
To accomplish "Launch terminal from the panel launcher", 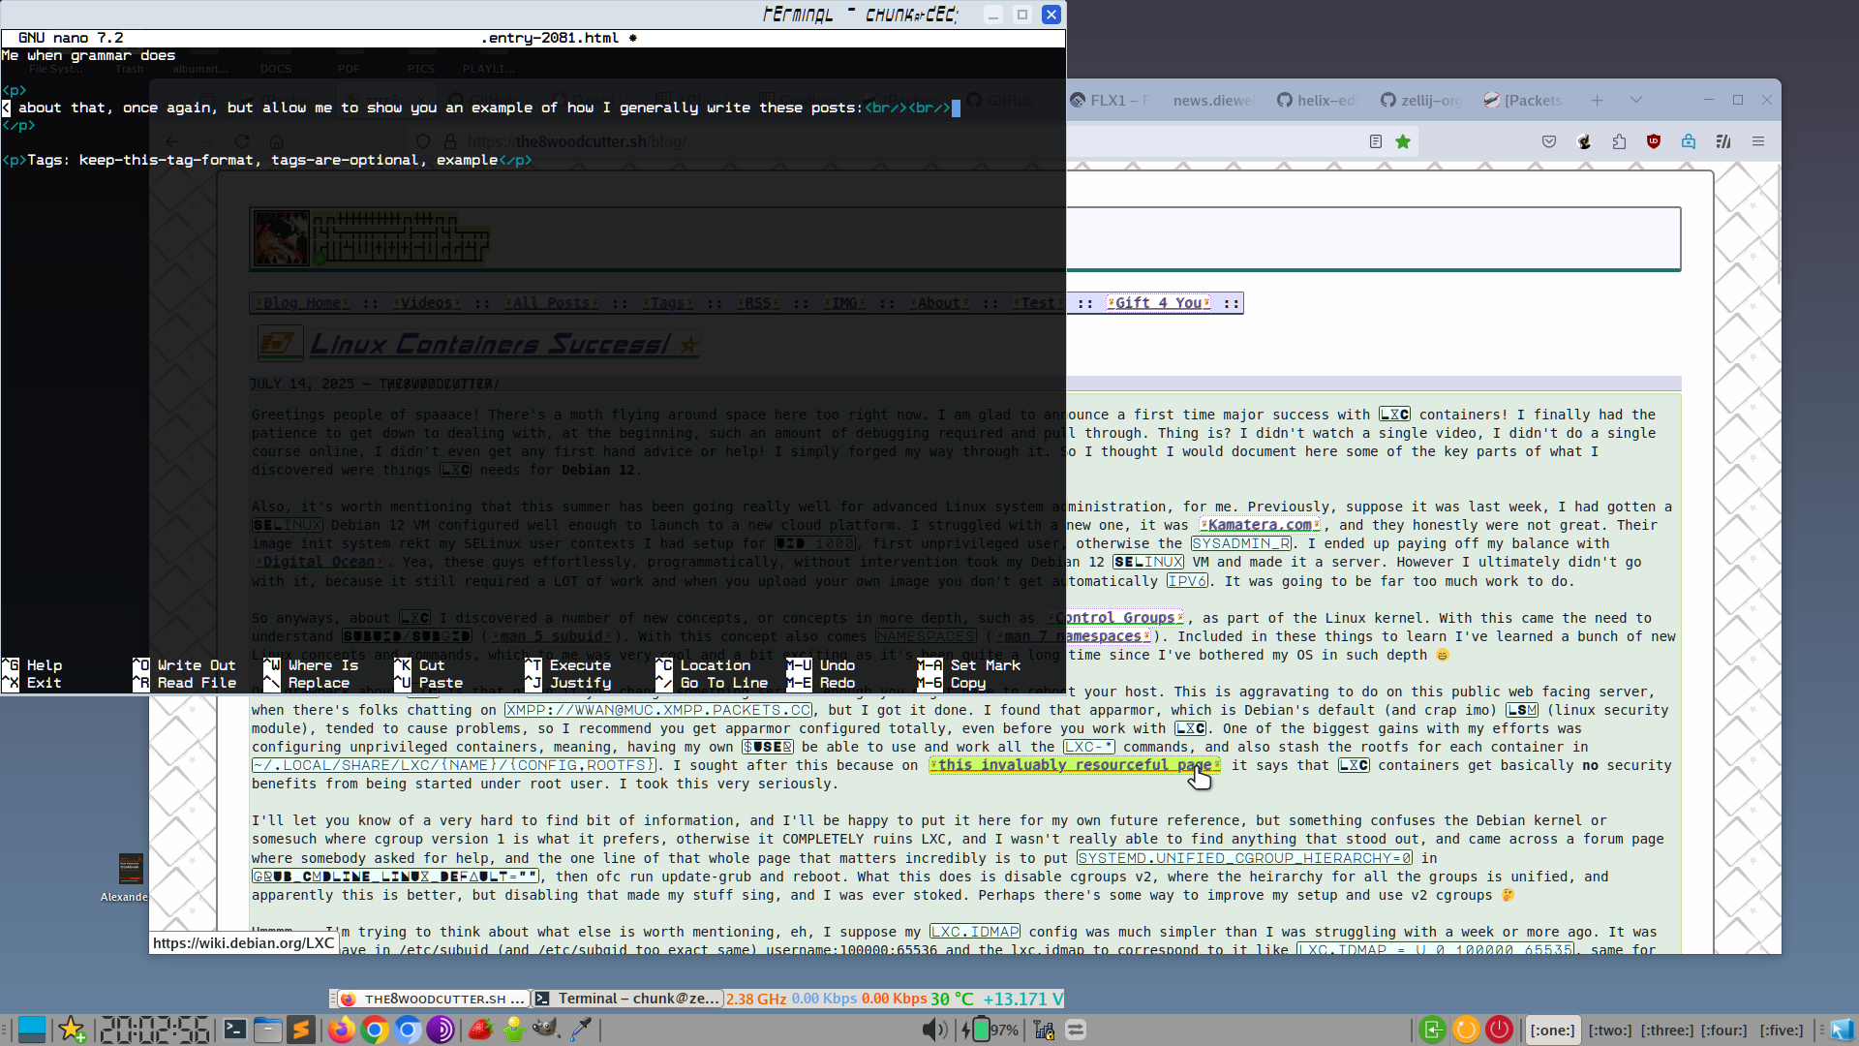I will pyautogui.click(x=234, y=1030).
